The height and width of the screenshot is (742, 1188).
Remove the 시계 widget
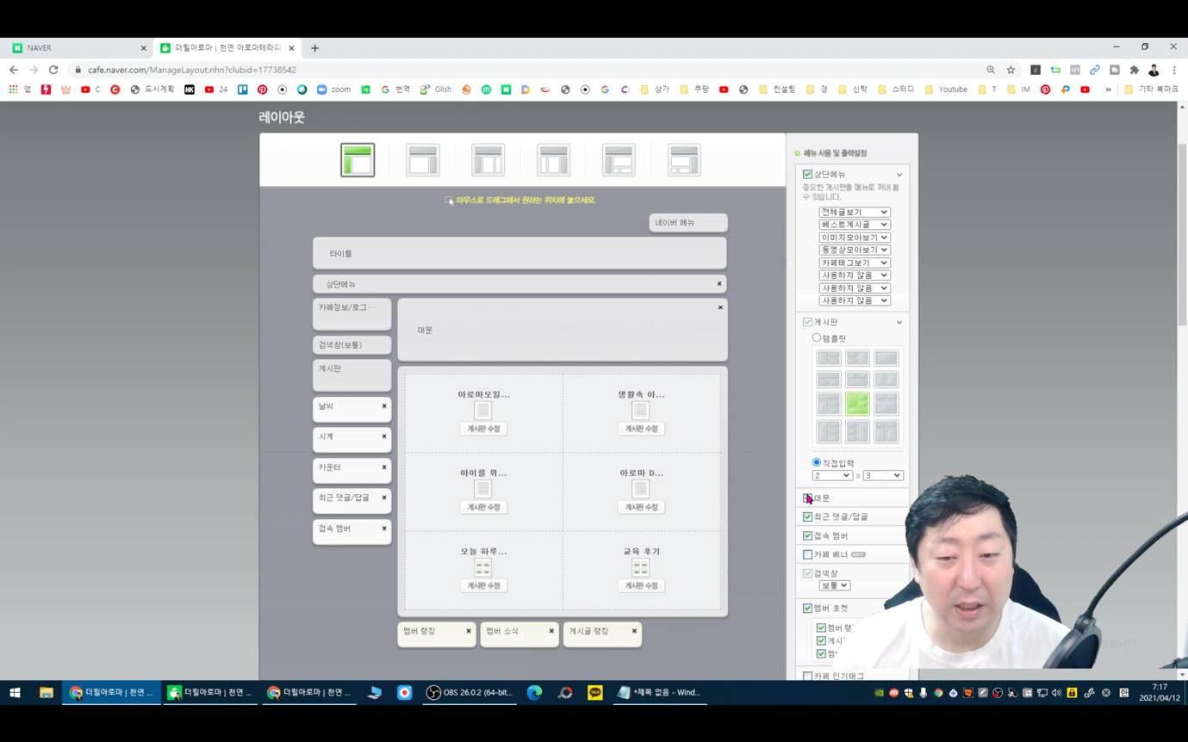(x=384, y=436)
